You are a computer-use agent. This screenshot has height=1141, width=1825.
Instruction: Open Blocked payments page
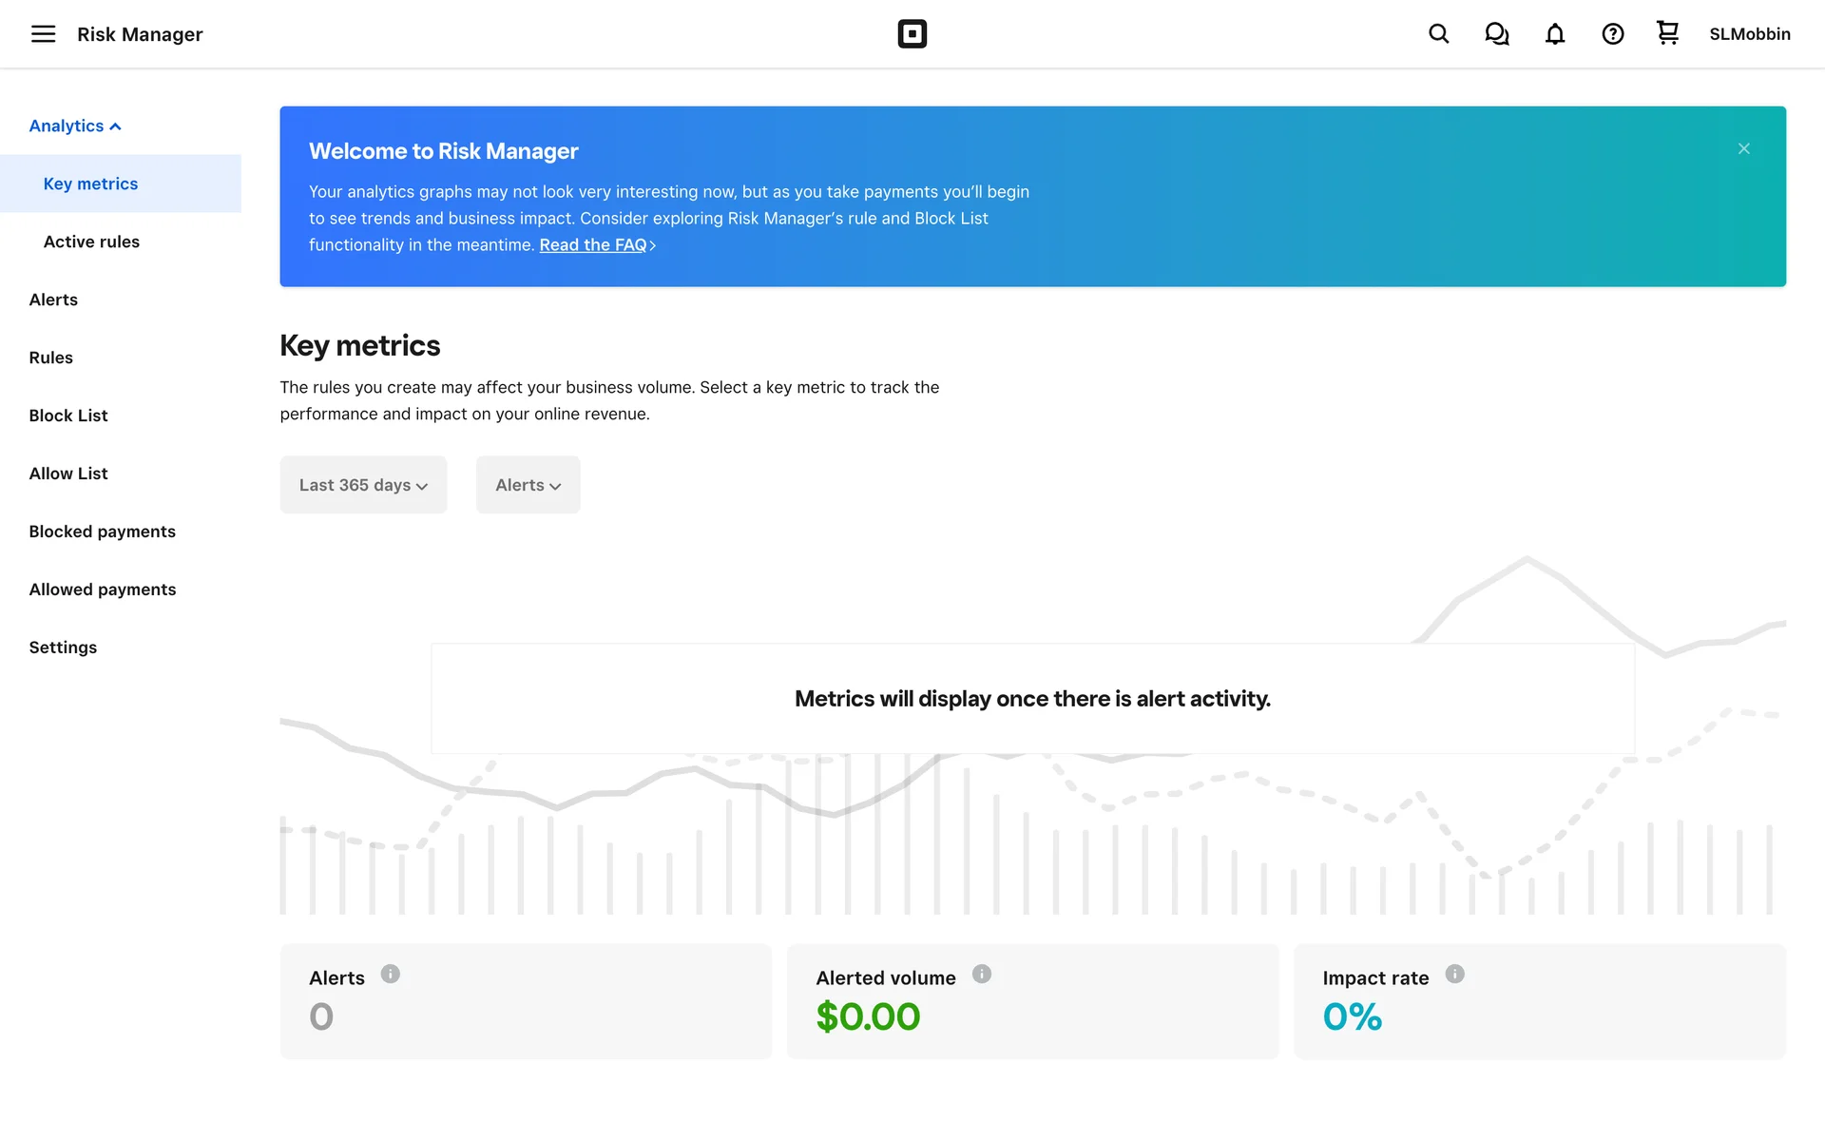(102, 532)
